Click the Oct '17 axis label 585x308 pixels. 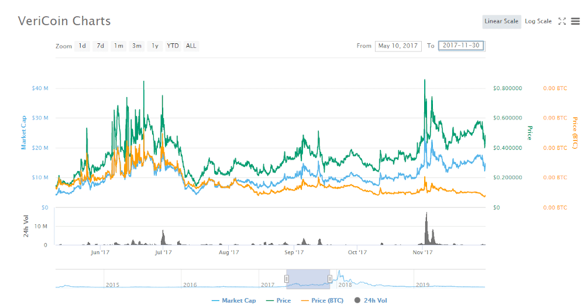click(357, 252)
